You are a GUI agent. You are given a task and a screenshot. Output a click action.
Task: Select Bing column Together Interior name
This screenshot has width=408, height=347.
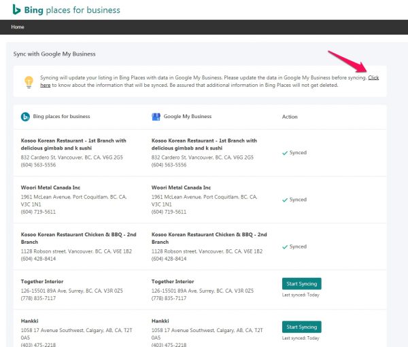[x=42, y=282]
